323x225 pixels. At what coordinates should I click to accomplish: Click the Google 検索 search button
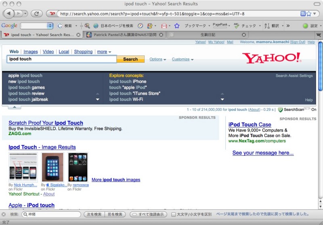(x=65, y=25)
